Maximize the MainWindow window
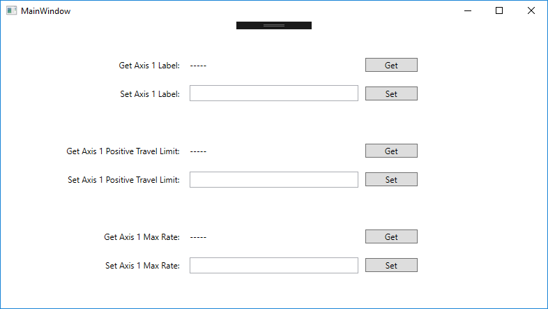The height and width of the screenshot is (309, 548). 499,11
